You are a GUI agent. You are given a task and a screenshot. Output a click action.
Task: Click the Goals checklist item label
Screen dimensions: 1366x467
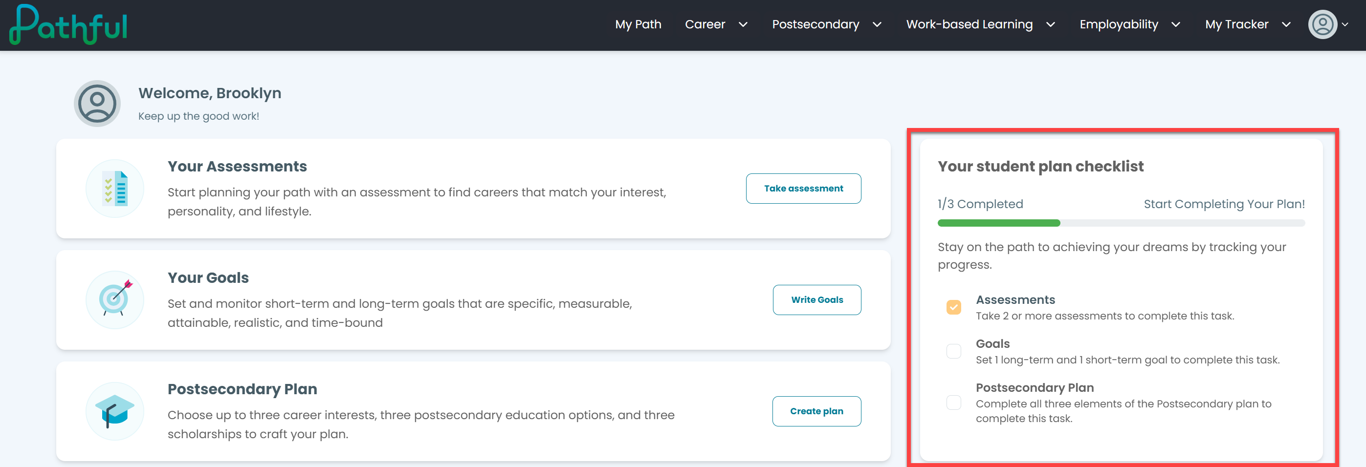point(992,343)
